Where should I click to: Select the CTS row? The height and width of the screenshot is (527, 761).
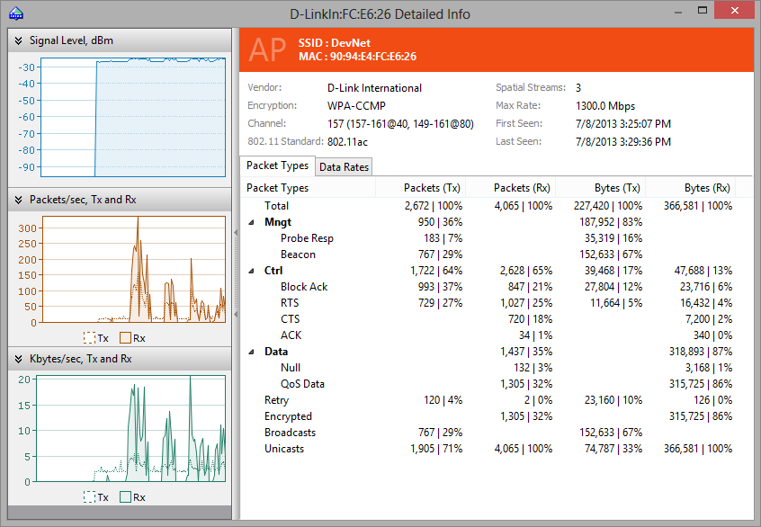pos(496,319)
